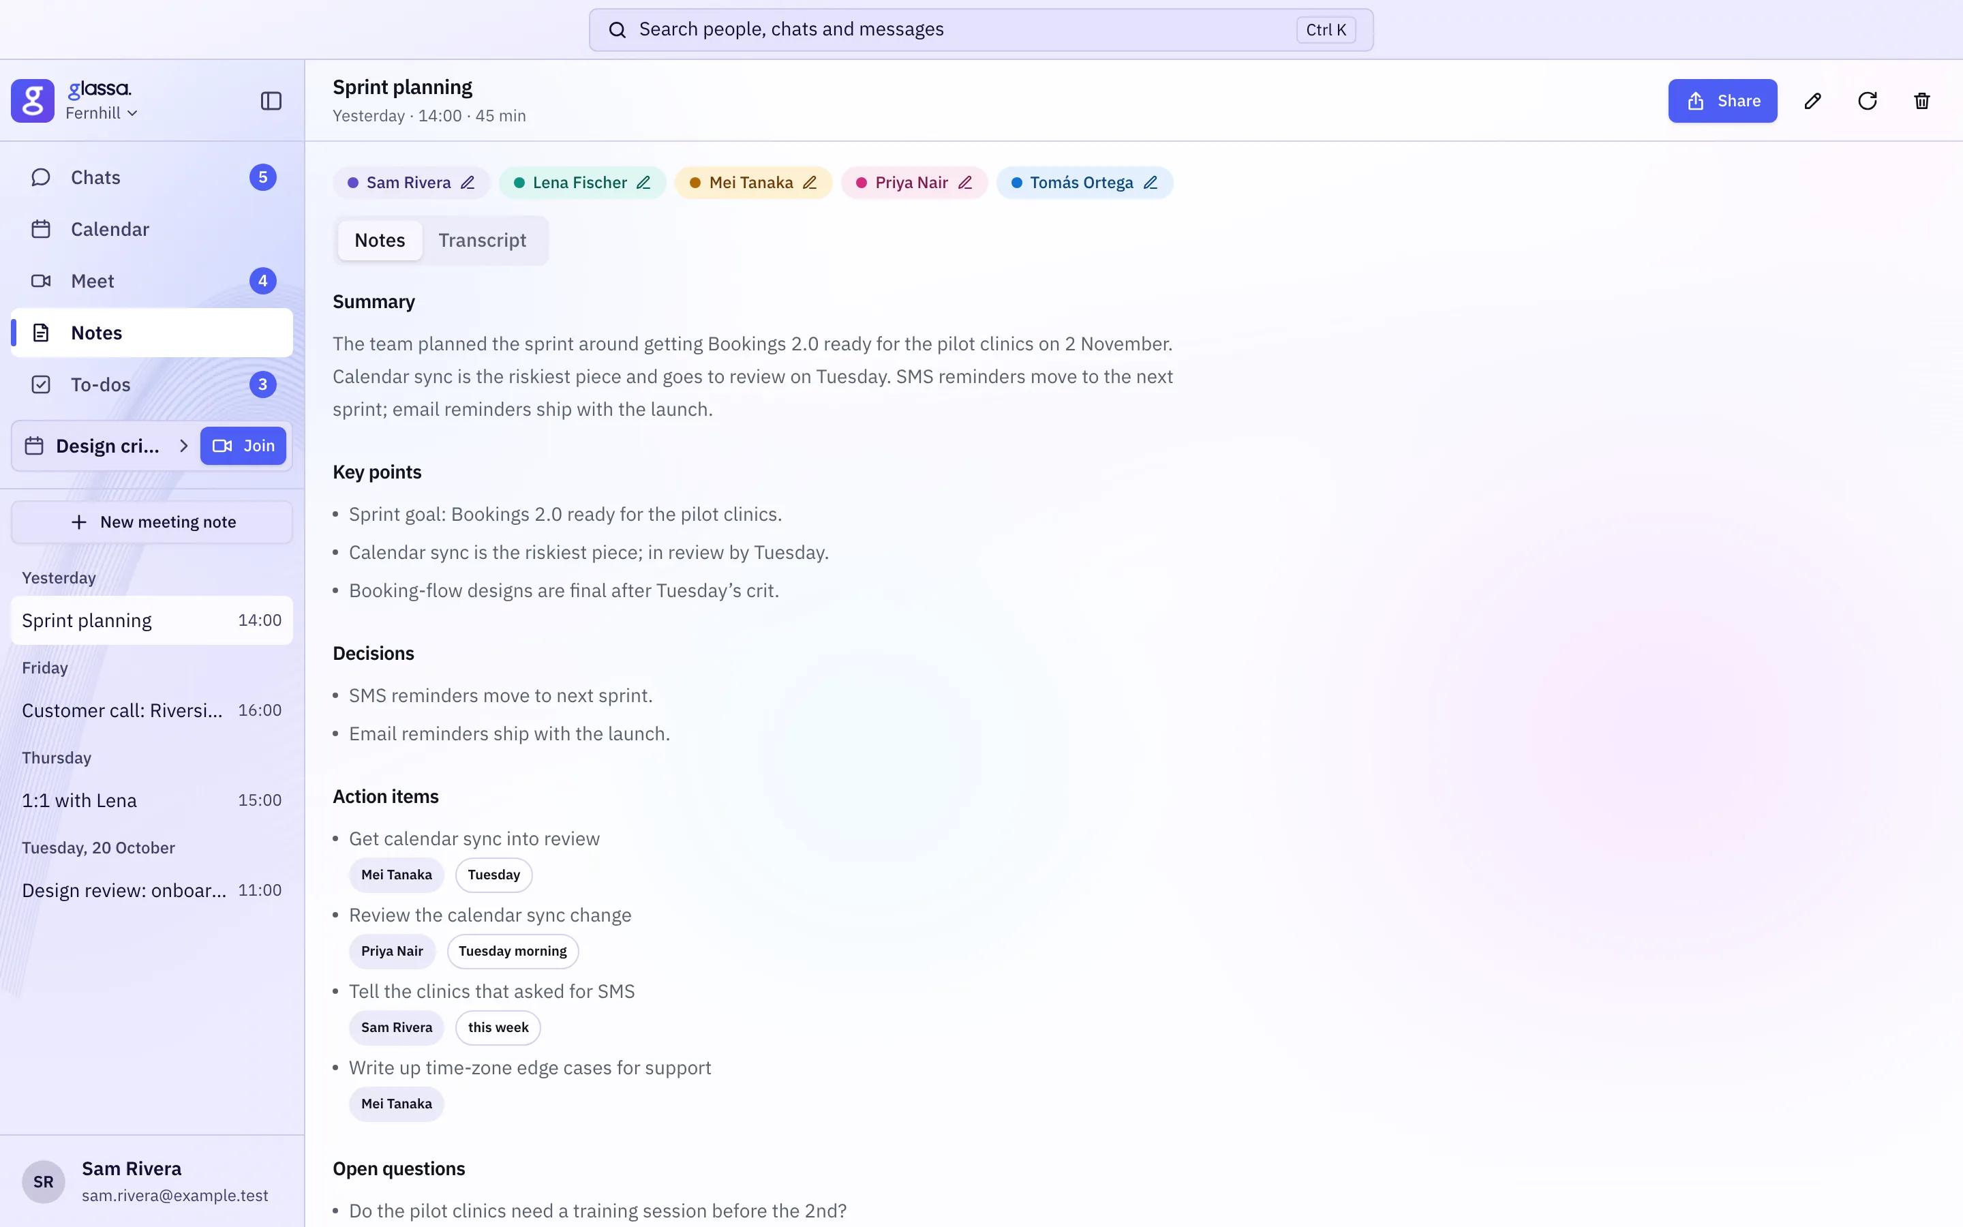Image resolution: width=1963 pixels, height=1227 pixels.
Task: Delete the note with trash icon
Action: (1921, 101)
